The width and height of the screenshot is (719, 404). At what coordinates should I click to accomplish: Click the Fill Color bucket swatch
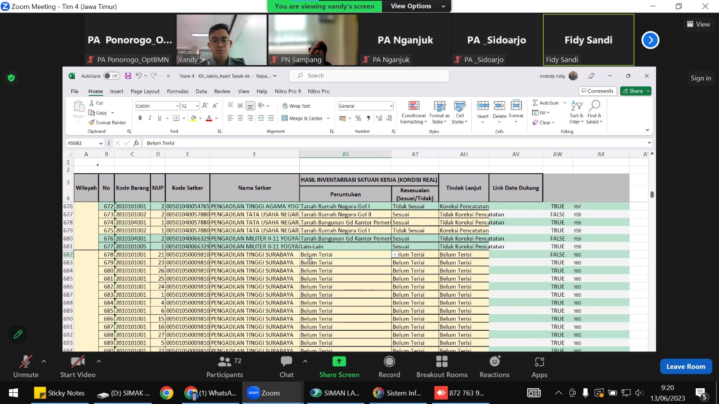193,118
